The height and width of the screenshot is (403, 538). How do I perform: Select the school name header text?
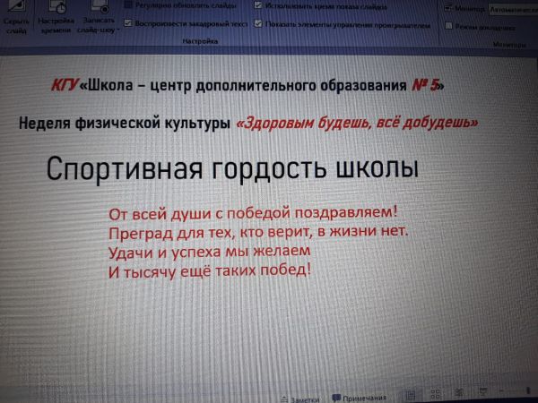coord(247,87)
